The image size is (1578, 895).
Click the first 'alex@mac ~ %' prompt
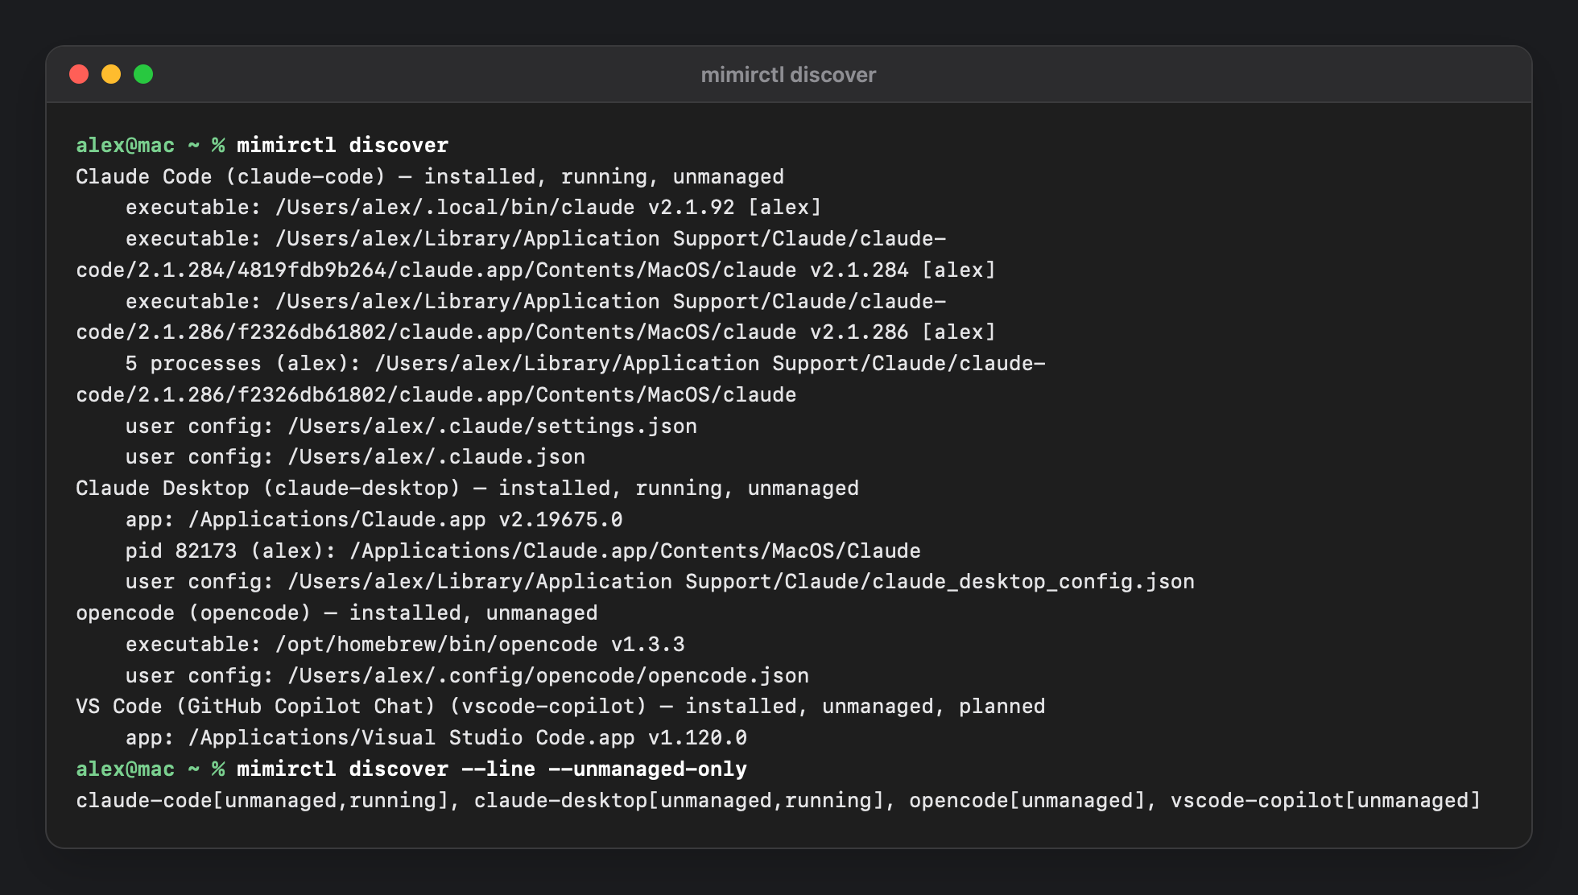(x=151, y=146)
